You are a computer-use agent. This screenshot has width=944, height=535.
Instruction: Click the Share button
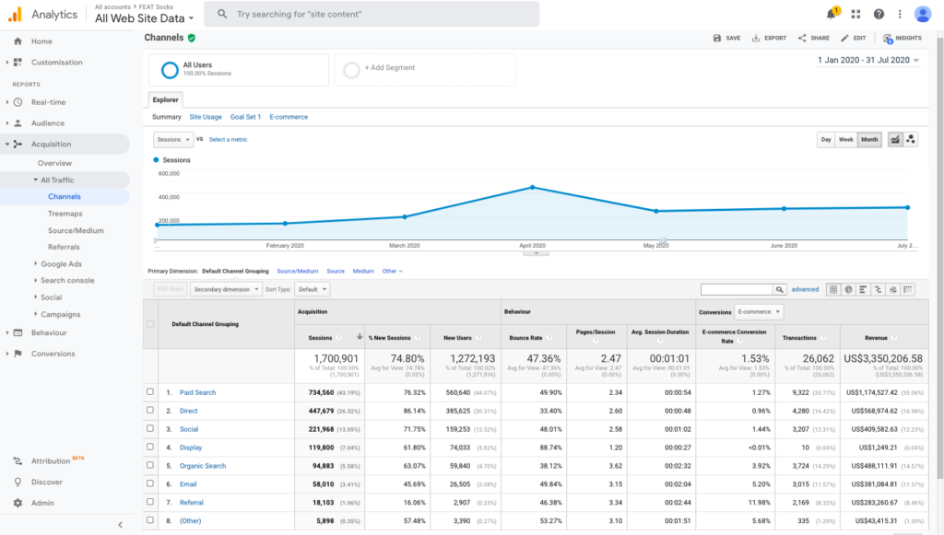click(x=813, y=38)
